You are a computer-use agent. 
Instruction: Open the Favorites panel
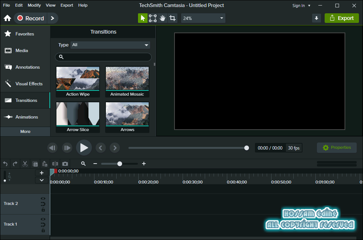25,34
